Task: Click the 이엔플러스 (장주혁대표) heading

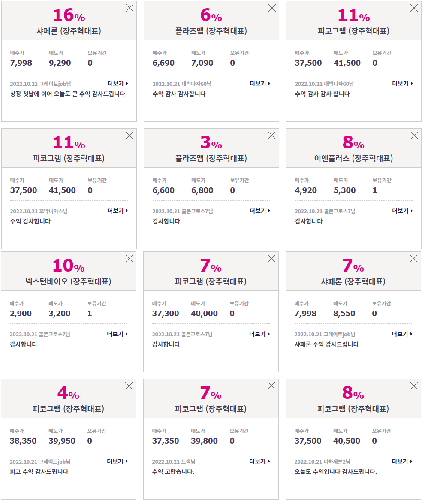Action: [x=353, y=158]
